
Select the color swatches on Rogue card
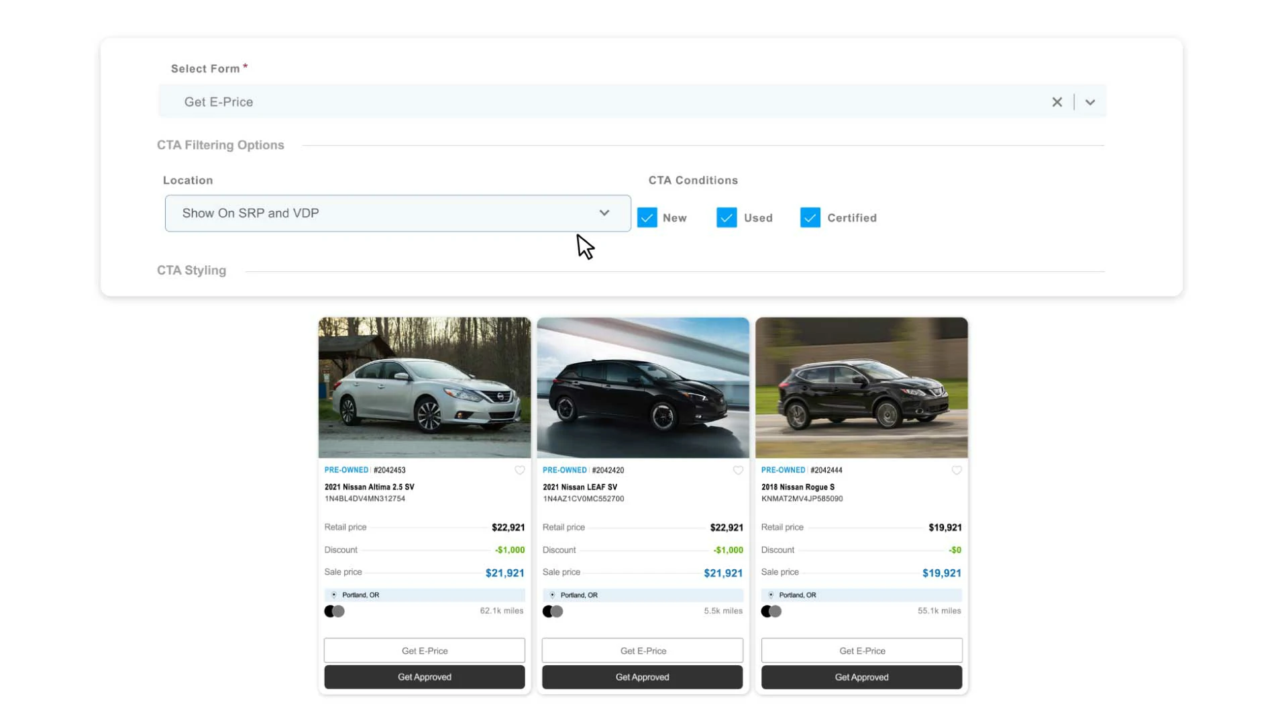(771, 611)
